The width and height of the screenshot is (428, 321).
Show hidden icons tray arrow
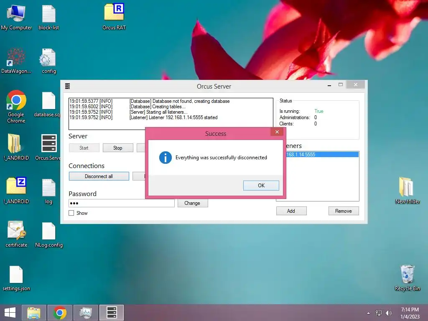click(x=369, y=313)
